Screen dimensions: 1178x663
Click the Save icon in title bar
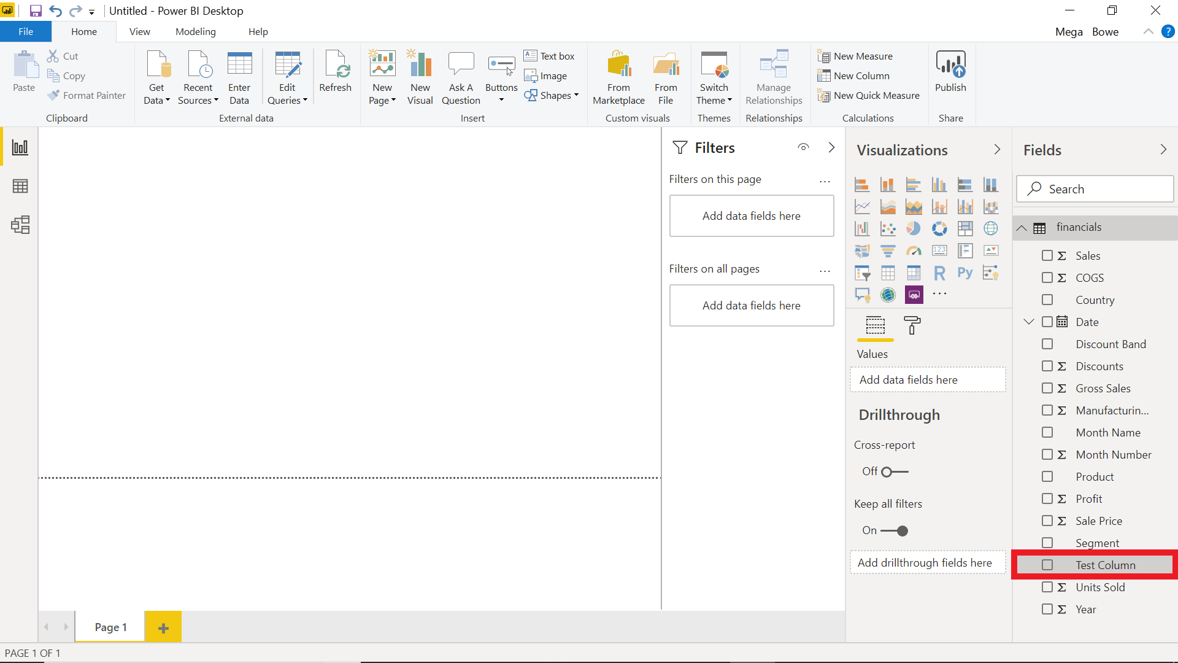[36, 11]
